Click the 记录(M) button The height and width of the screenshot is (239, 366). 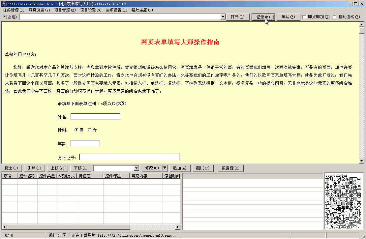click(x=263, y=17)
